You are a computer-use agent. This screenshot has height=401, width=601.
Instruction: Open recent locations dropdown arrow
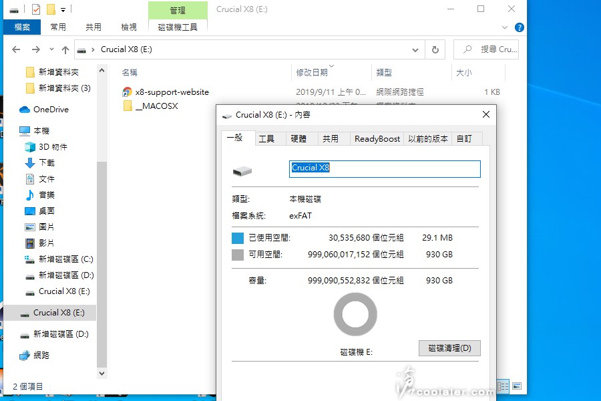pos(51,49)
